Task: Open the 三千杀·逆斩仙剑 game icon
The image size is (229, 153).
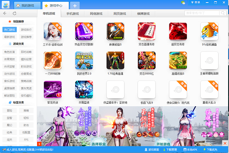Action: [x=52, y=31]
